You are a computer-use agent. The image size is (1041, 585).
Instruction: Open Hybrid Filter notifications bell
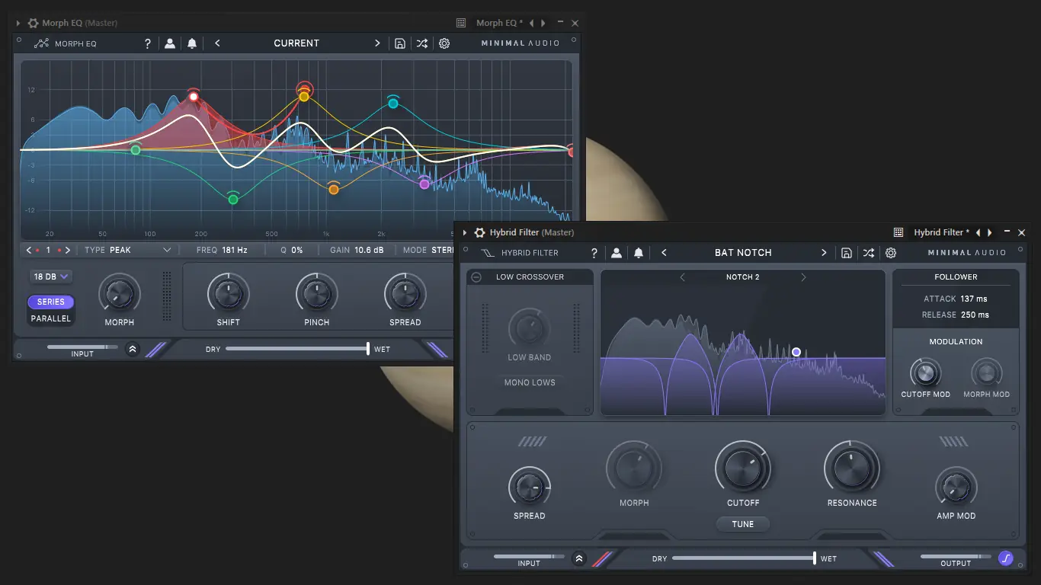pos(639,253)
